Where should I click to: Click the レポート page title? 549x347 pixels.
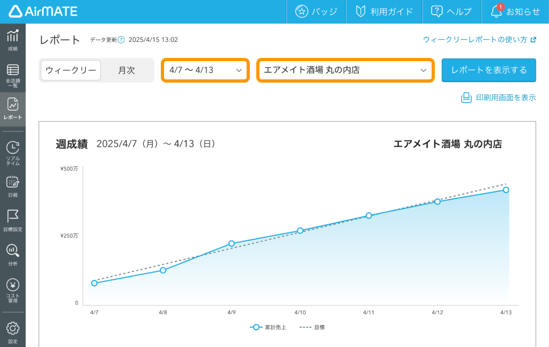60,40
